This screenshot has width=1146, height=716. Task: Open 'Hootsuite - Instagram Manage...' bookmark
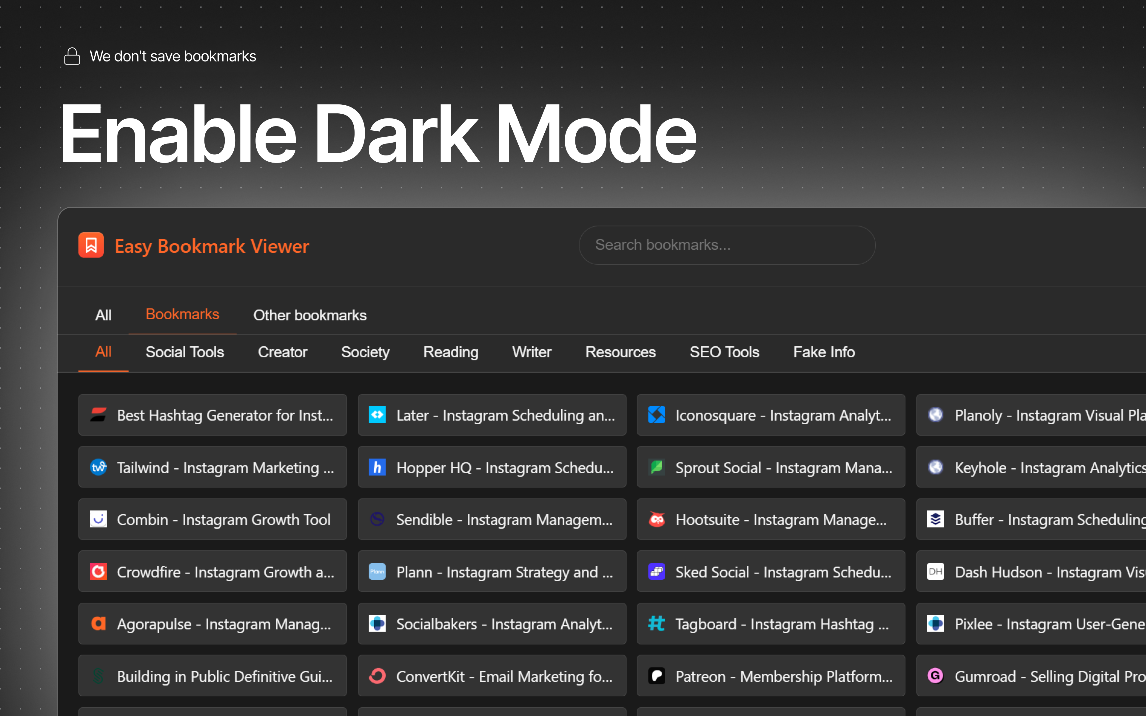point(771,519)
